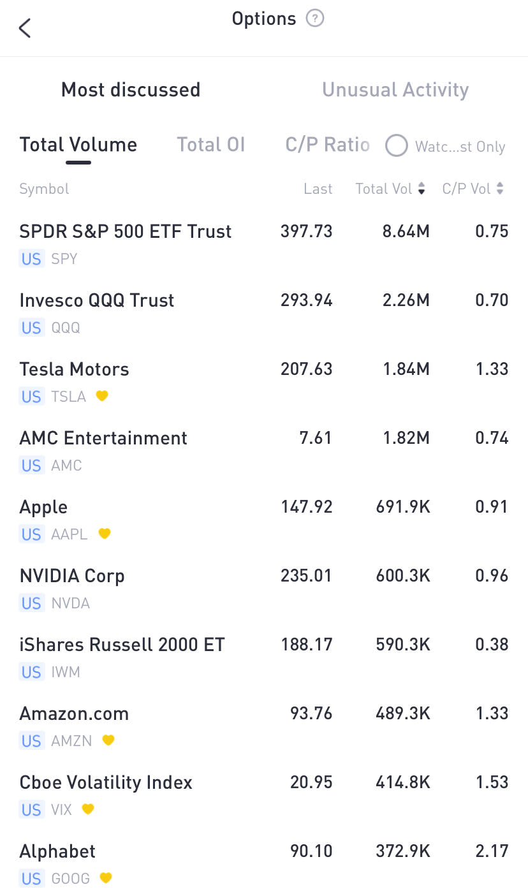The image size is (528, 894).
Task: Tap the US market badge beside SPY
Action: pyautogui.click(x=31, y=259)
